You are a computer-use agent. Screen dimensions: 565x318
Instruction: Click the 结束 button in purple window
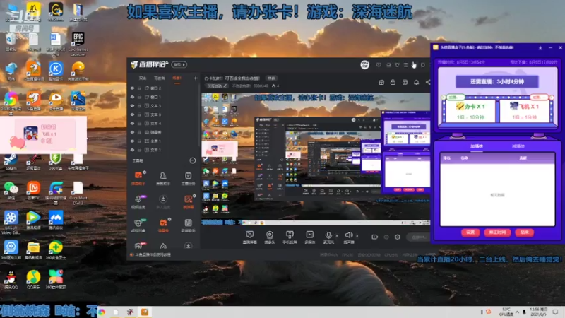pyautogui.click(x=524, y=232)
